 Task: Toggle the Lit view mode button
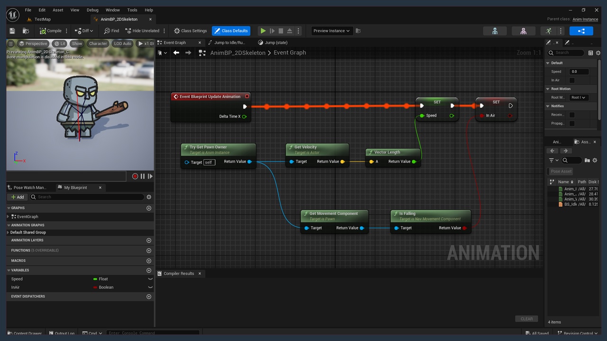(59, 44)
